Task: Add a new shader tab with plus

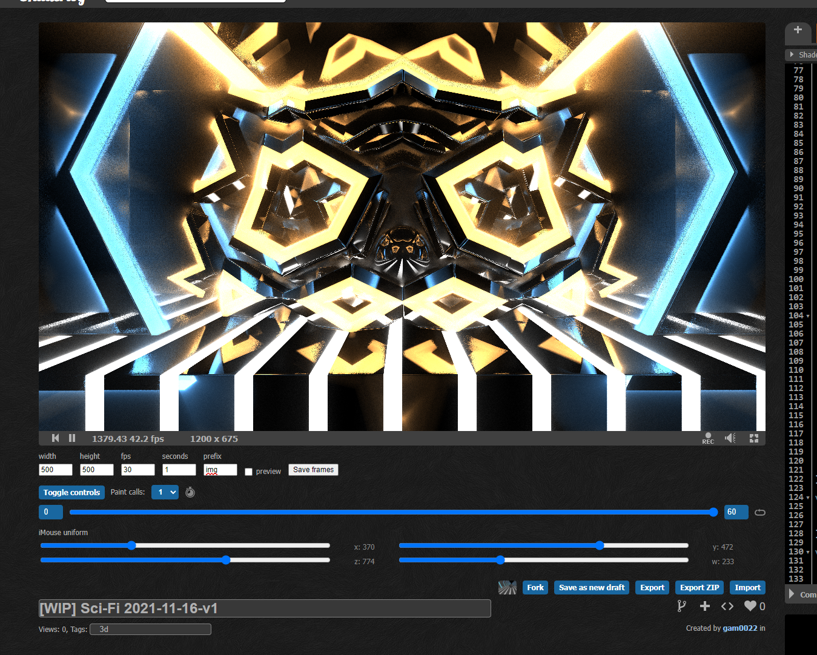Action: pyautogui.click(x=798, y=30)
